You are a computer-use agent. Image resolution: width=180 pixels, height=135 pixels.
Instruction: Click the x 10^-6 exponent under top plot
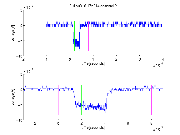pos(158,65)
